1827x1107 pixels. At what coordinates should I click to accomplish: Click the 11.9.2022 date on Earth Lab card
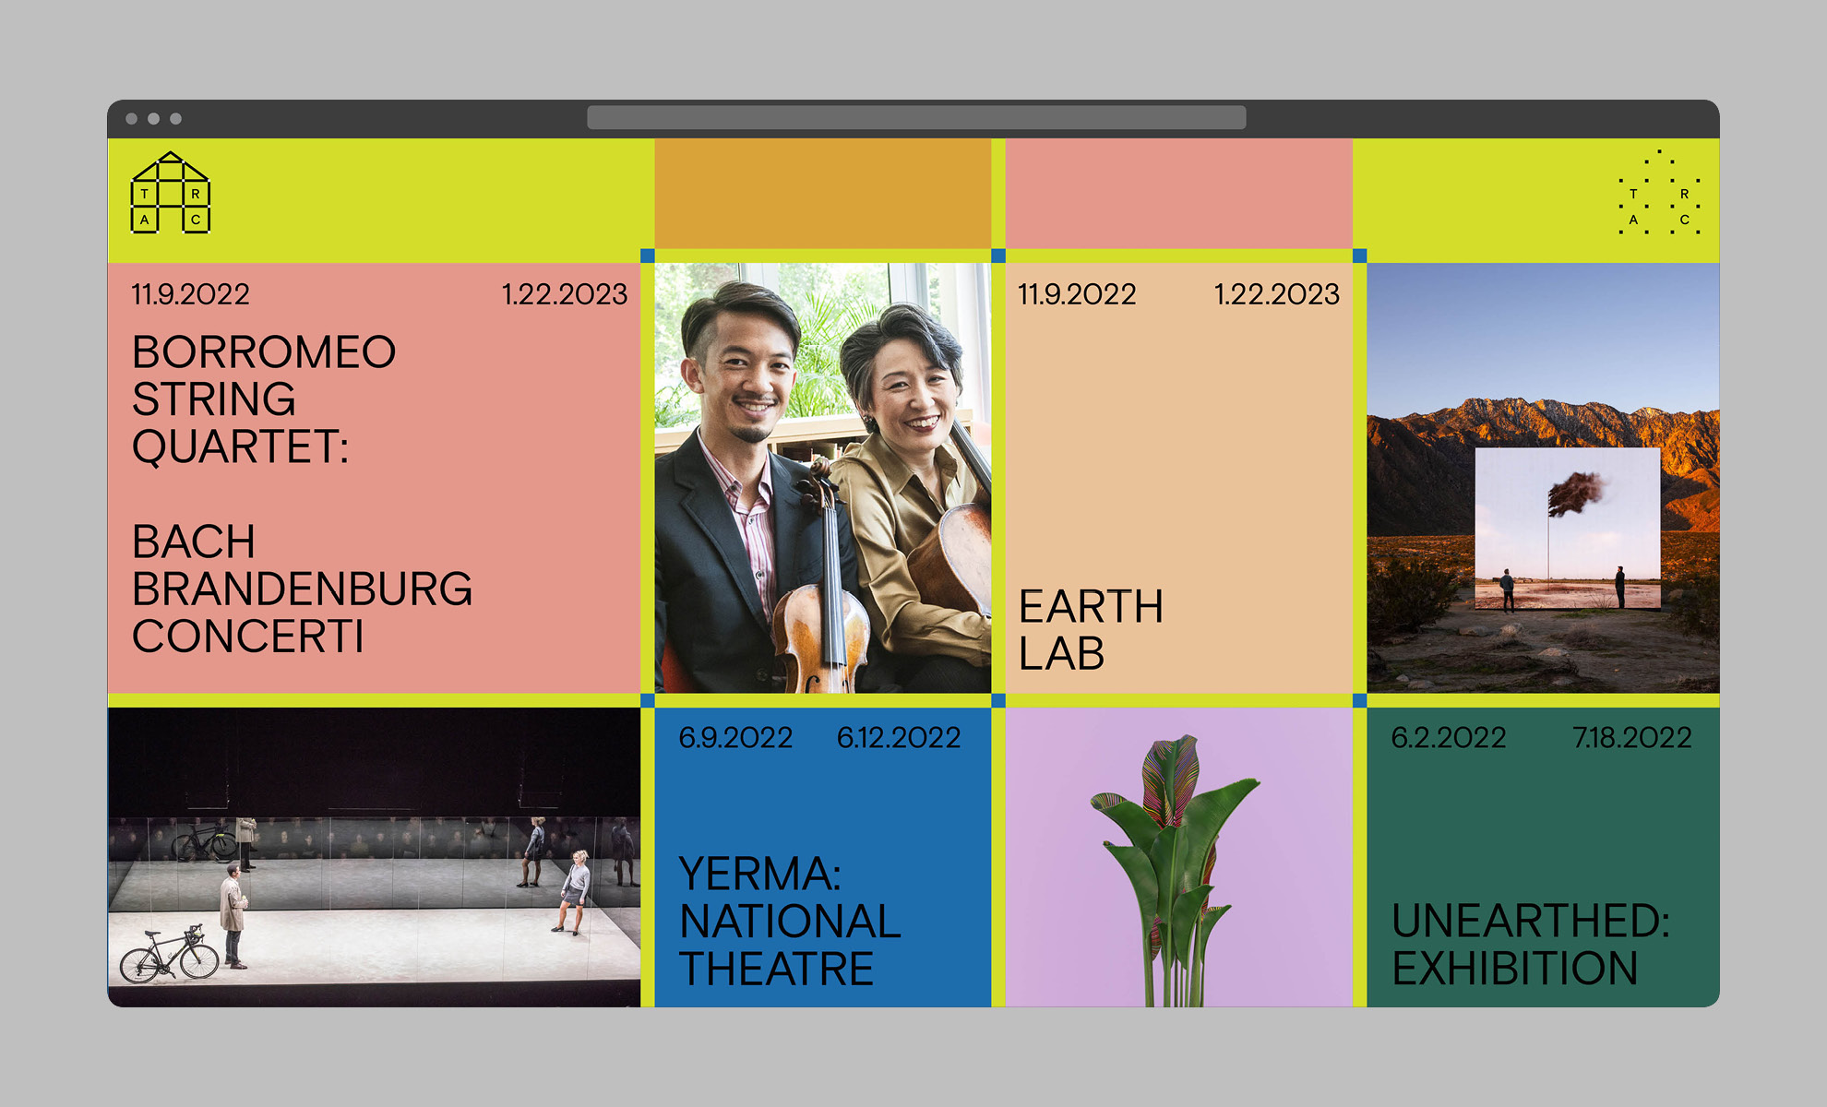pyautogui.click(x=1077, y=294)
